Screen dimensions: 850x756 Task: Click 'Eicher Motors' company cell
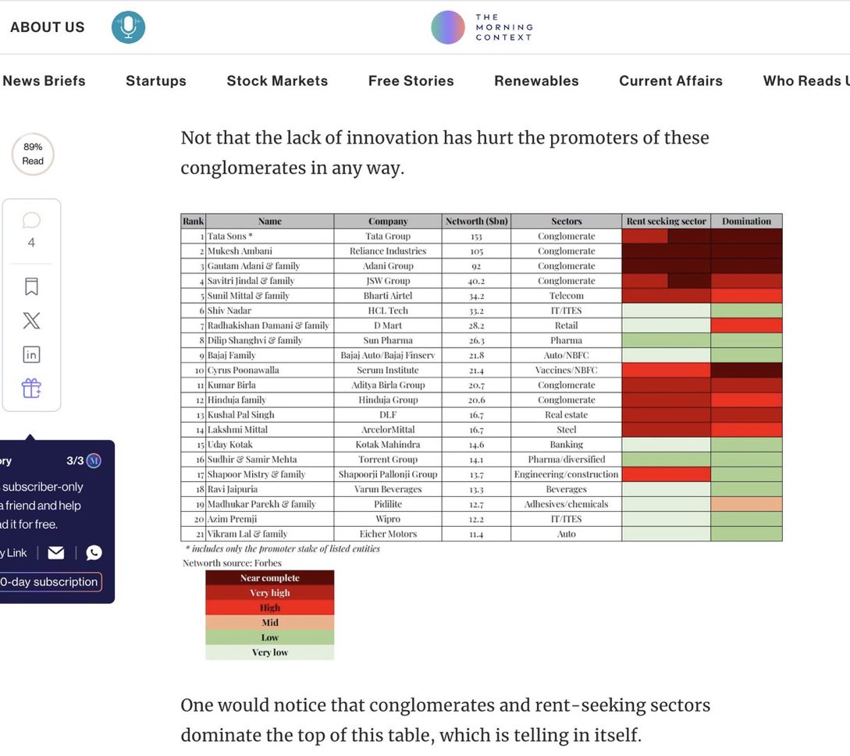pos(388,534)
